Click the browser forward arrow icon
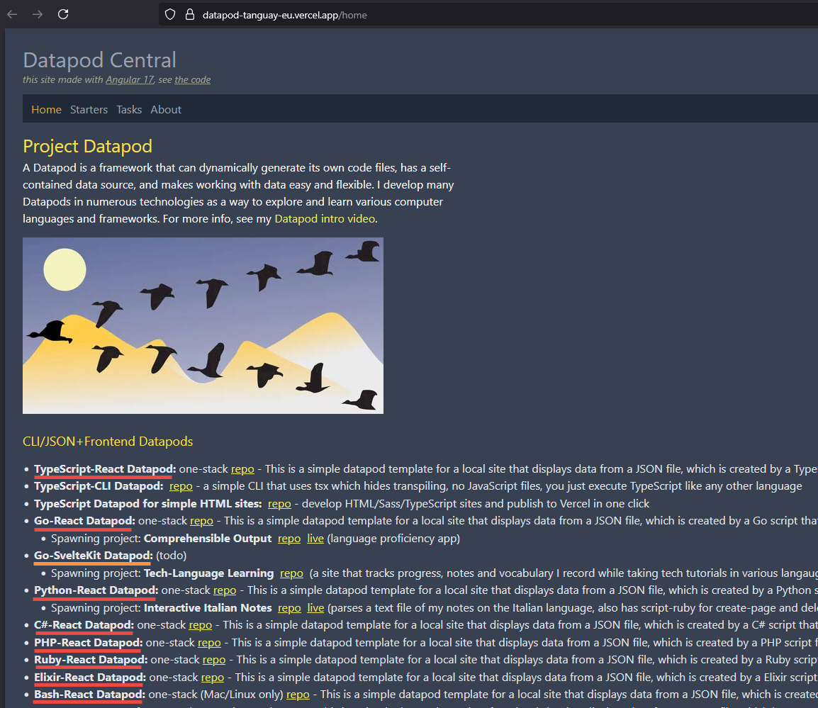Image resolution: width=818 pixels, height=708 pixels. click(38, 14)
